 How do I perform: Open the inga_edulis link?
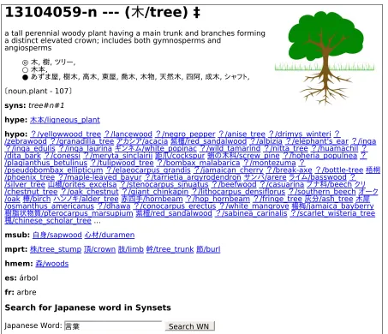coord(30,148)
